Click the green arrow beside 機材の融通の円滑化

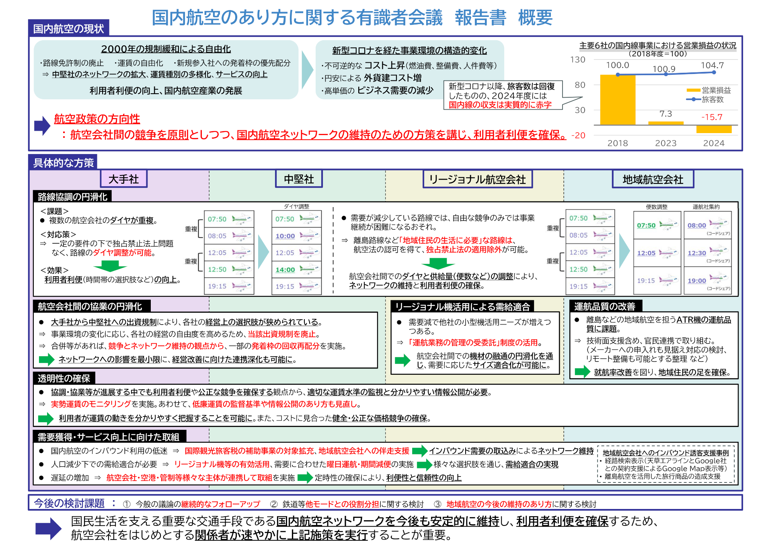402,360
